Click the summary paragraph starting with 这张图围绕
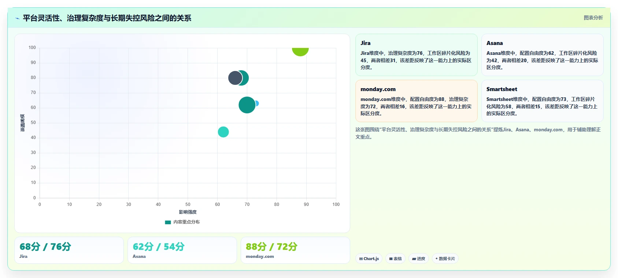 point(478,133)
